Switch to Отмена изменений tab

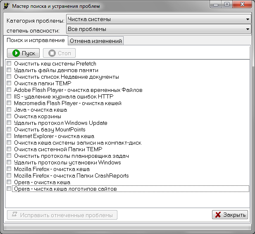tap(96, 41)
